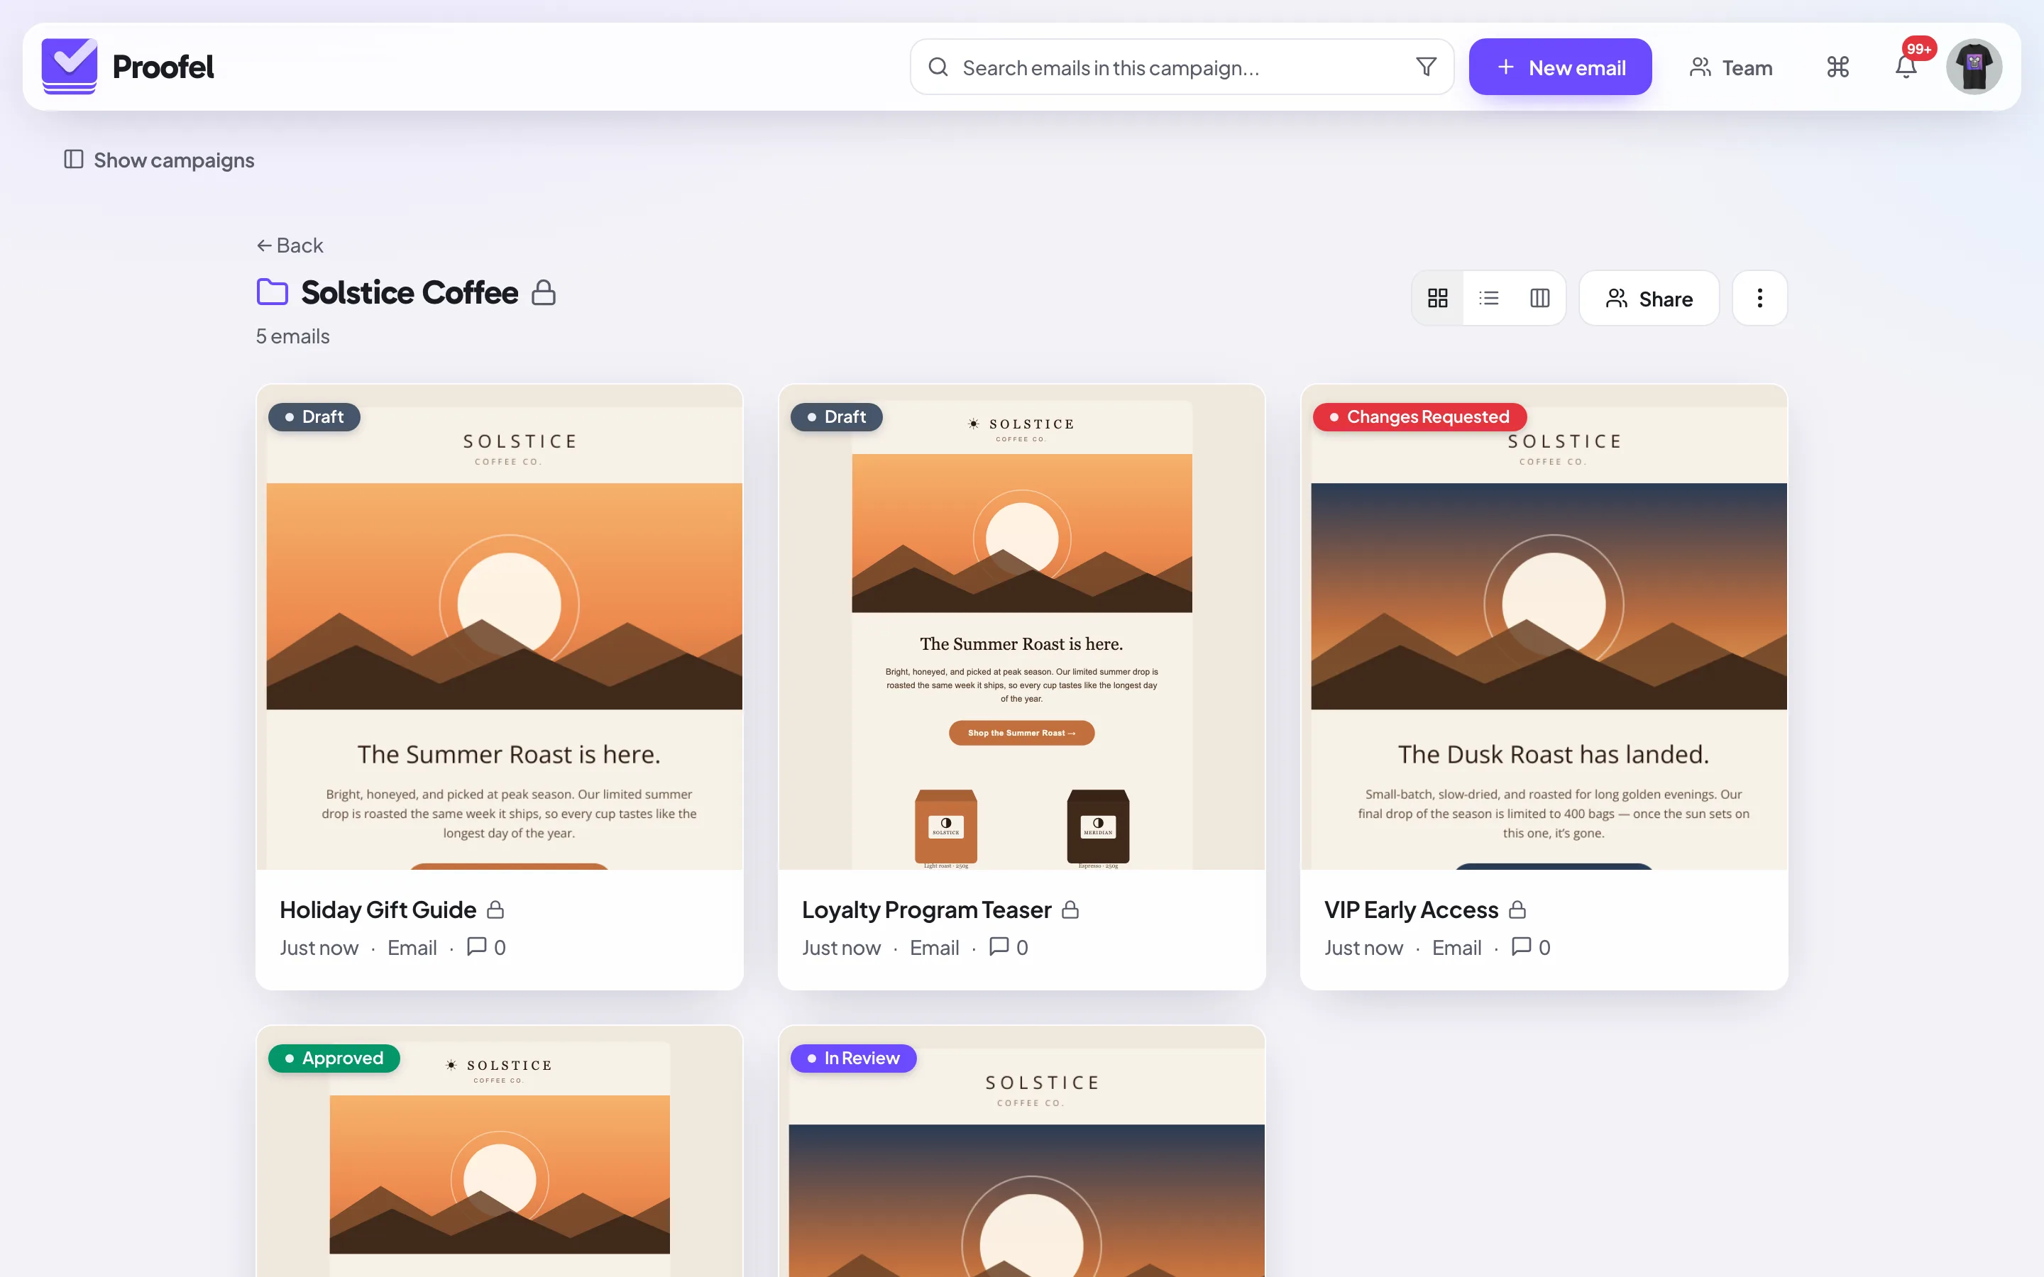Click the lock icon beside Solstice Coffee
The height and width of the screenshot is (1277, 2044).
coord(543,292)
